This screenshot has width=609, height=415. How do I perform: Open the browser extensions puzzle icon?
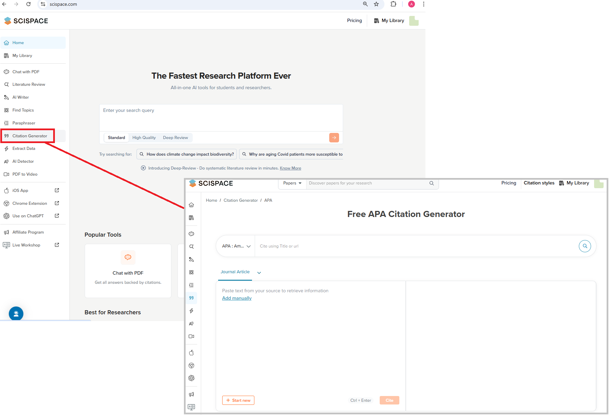[x=393, y=4]
